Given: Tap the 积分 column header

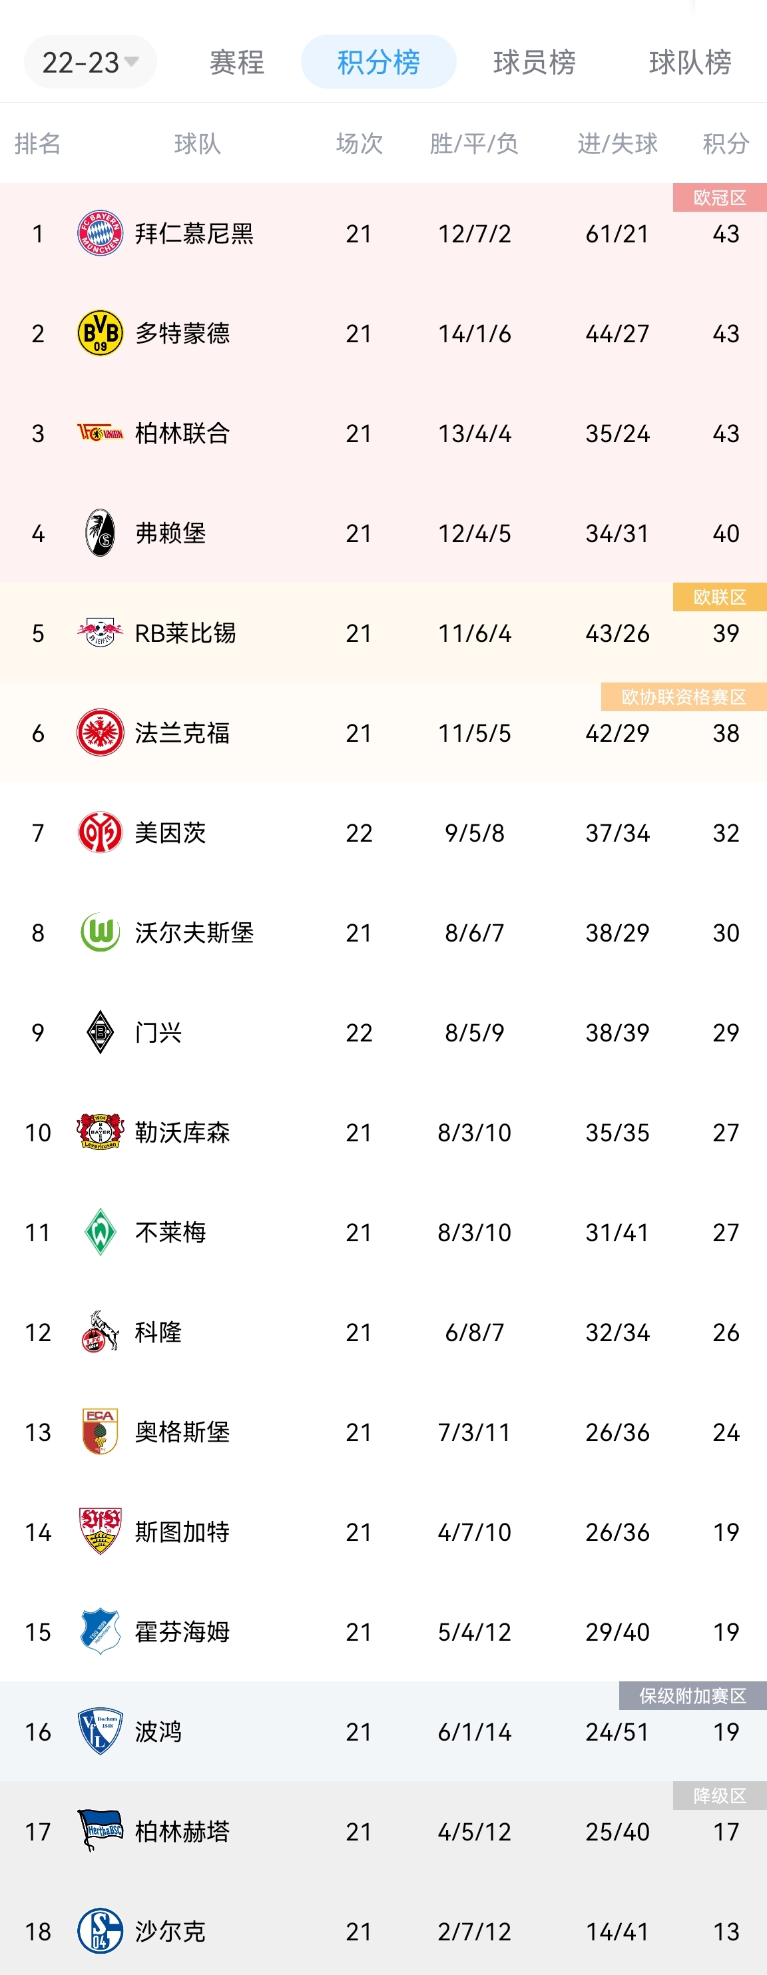Looking at the screenshot, I should coord(726,143).
